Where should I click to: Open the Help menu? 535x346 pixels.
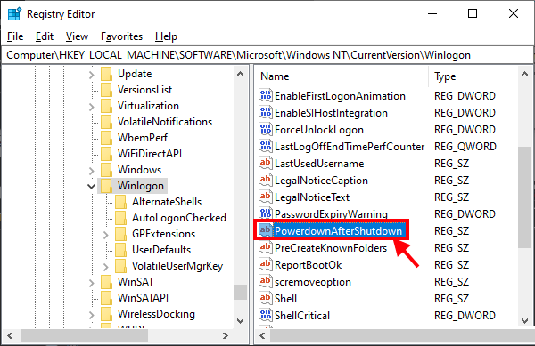(x=166, y=36)
